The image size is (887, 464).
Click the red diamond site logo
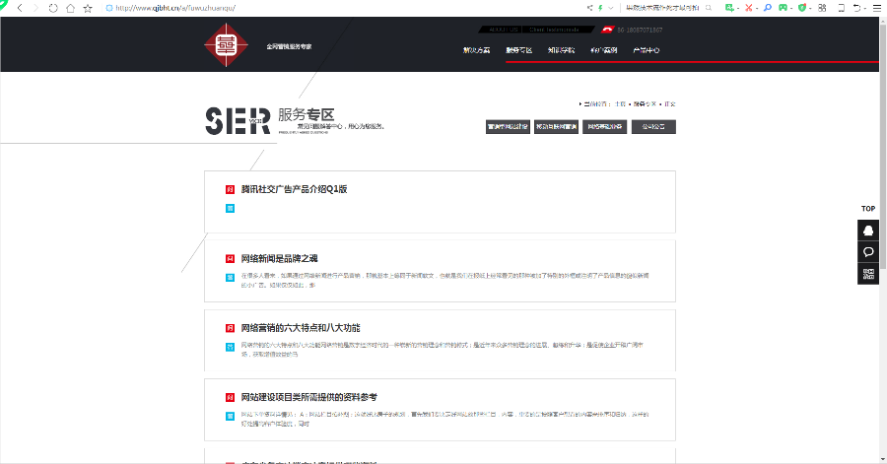(x=227, y=45)
